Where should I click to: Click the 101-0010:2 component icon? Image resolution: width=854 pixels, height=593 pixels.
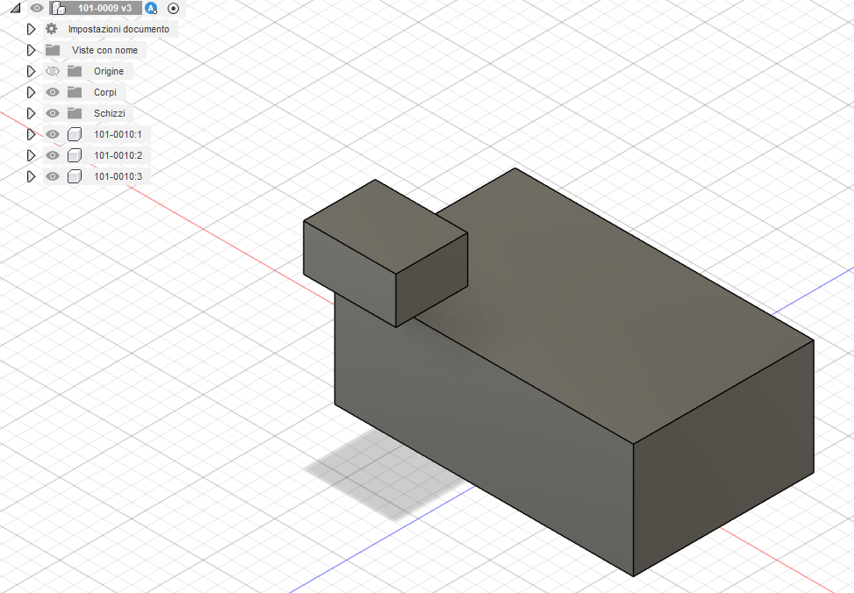[75, 155]
